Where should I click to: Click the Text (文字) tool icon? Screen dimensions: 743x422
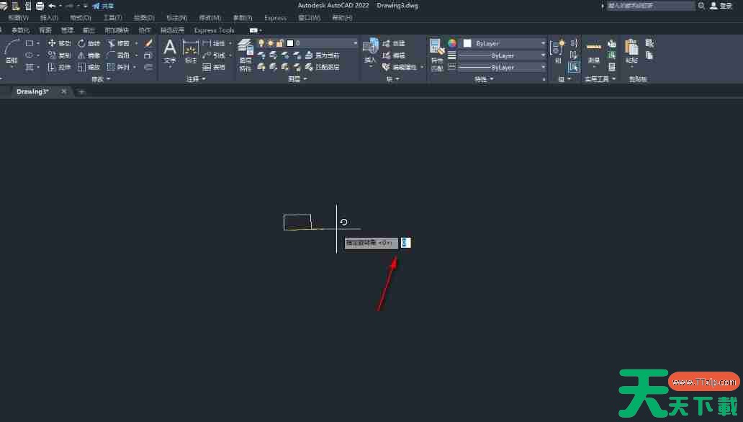170,50
